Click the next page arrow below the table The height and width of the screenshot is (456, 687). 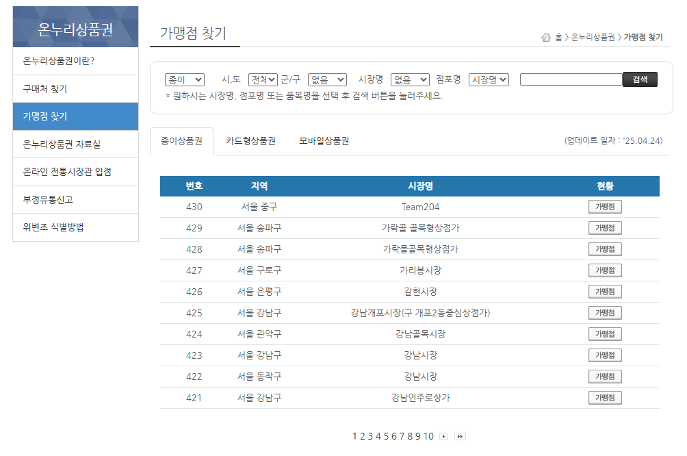tap(443, 436)
